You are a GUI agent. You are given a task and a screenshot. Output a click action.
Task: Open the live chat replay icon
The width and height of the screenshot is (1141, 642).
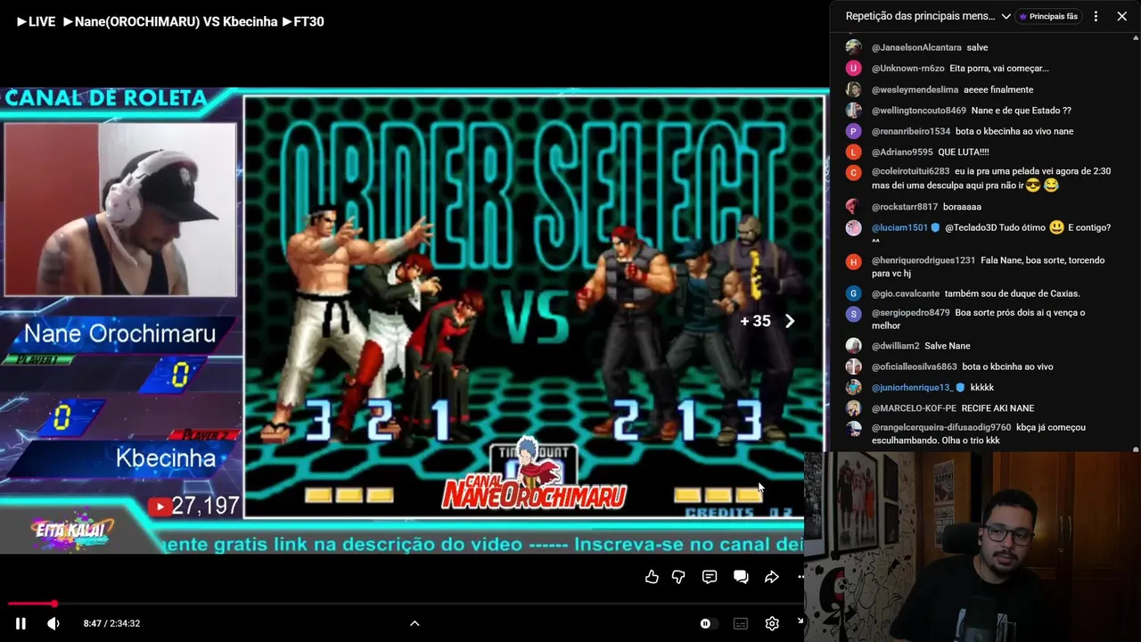click(741, 577)
